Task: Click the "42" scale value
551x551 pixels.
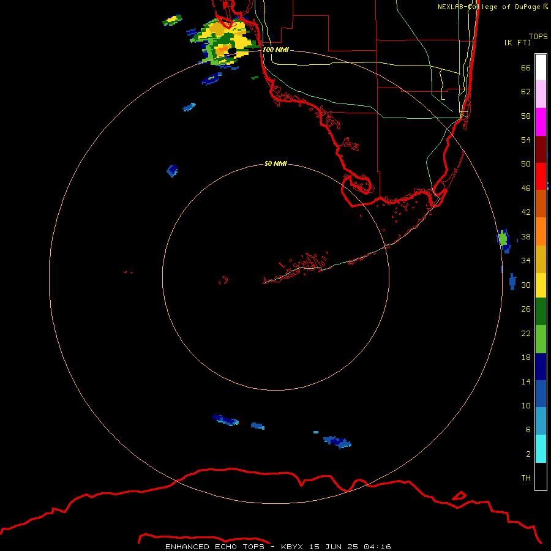Action: pyautogui.click(x=526, y=212)
